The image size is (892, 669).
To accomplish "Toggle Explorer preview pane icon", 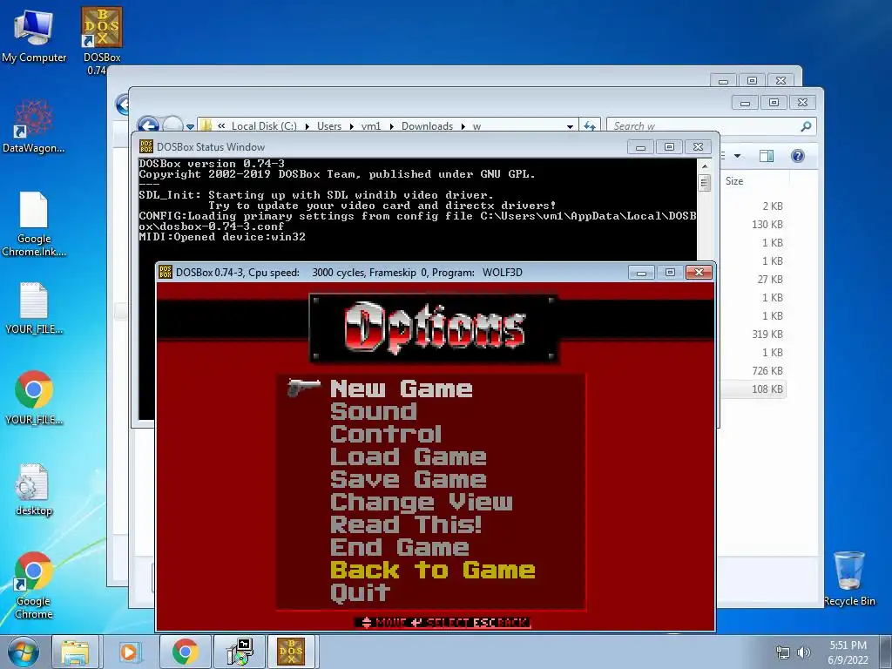I will coord(767,156).
